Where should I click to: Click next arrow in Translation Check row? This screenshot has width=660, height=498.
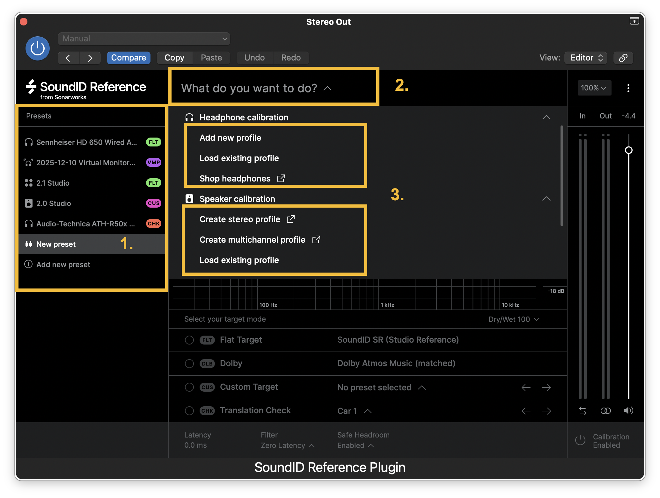pyautogui.click(x=546, y=411)
